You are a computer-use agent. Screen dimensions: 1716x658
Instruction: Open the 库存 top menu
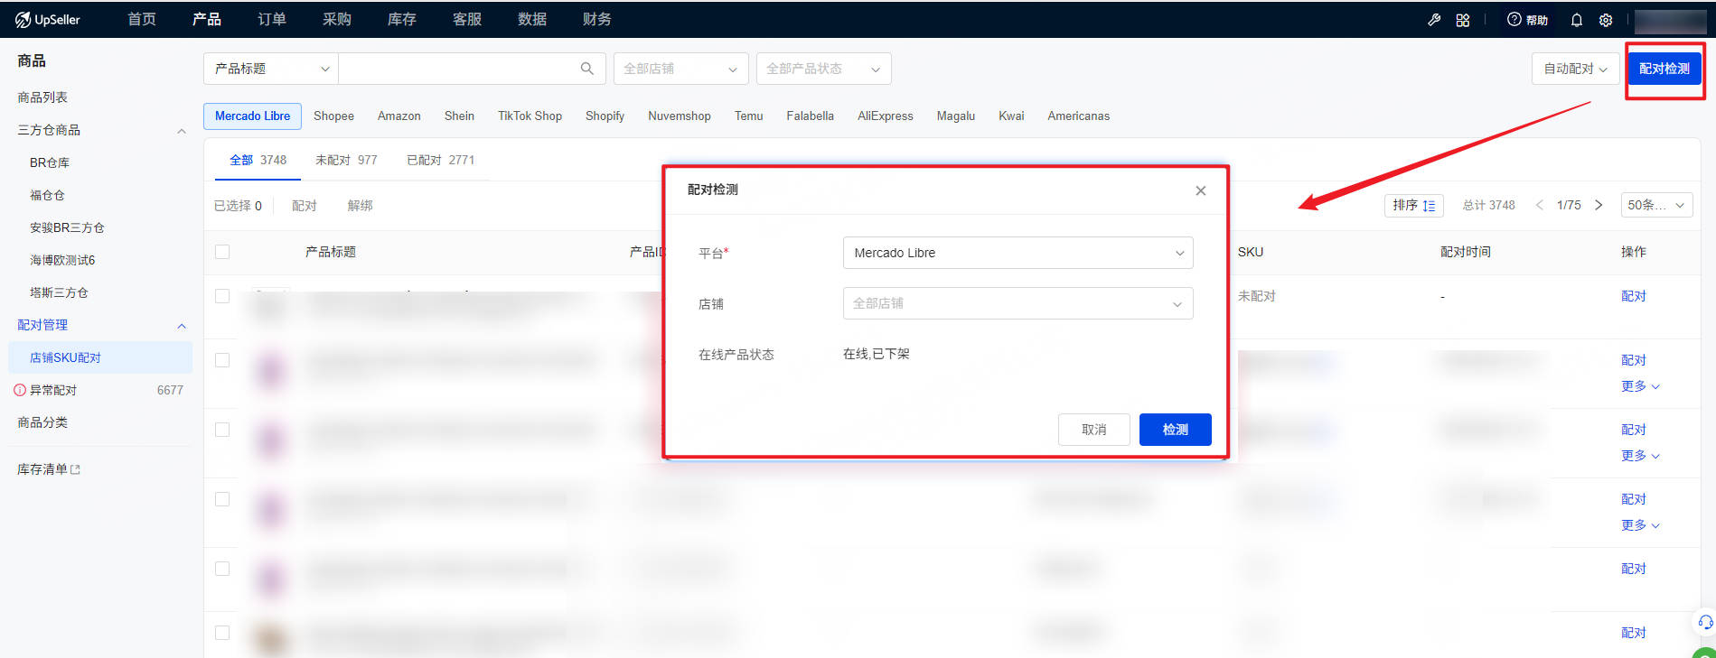(x=402, y=19)
